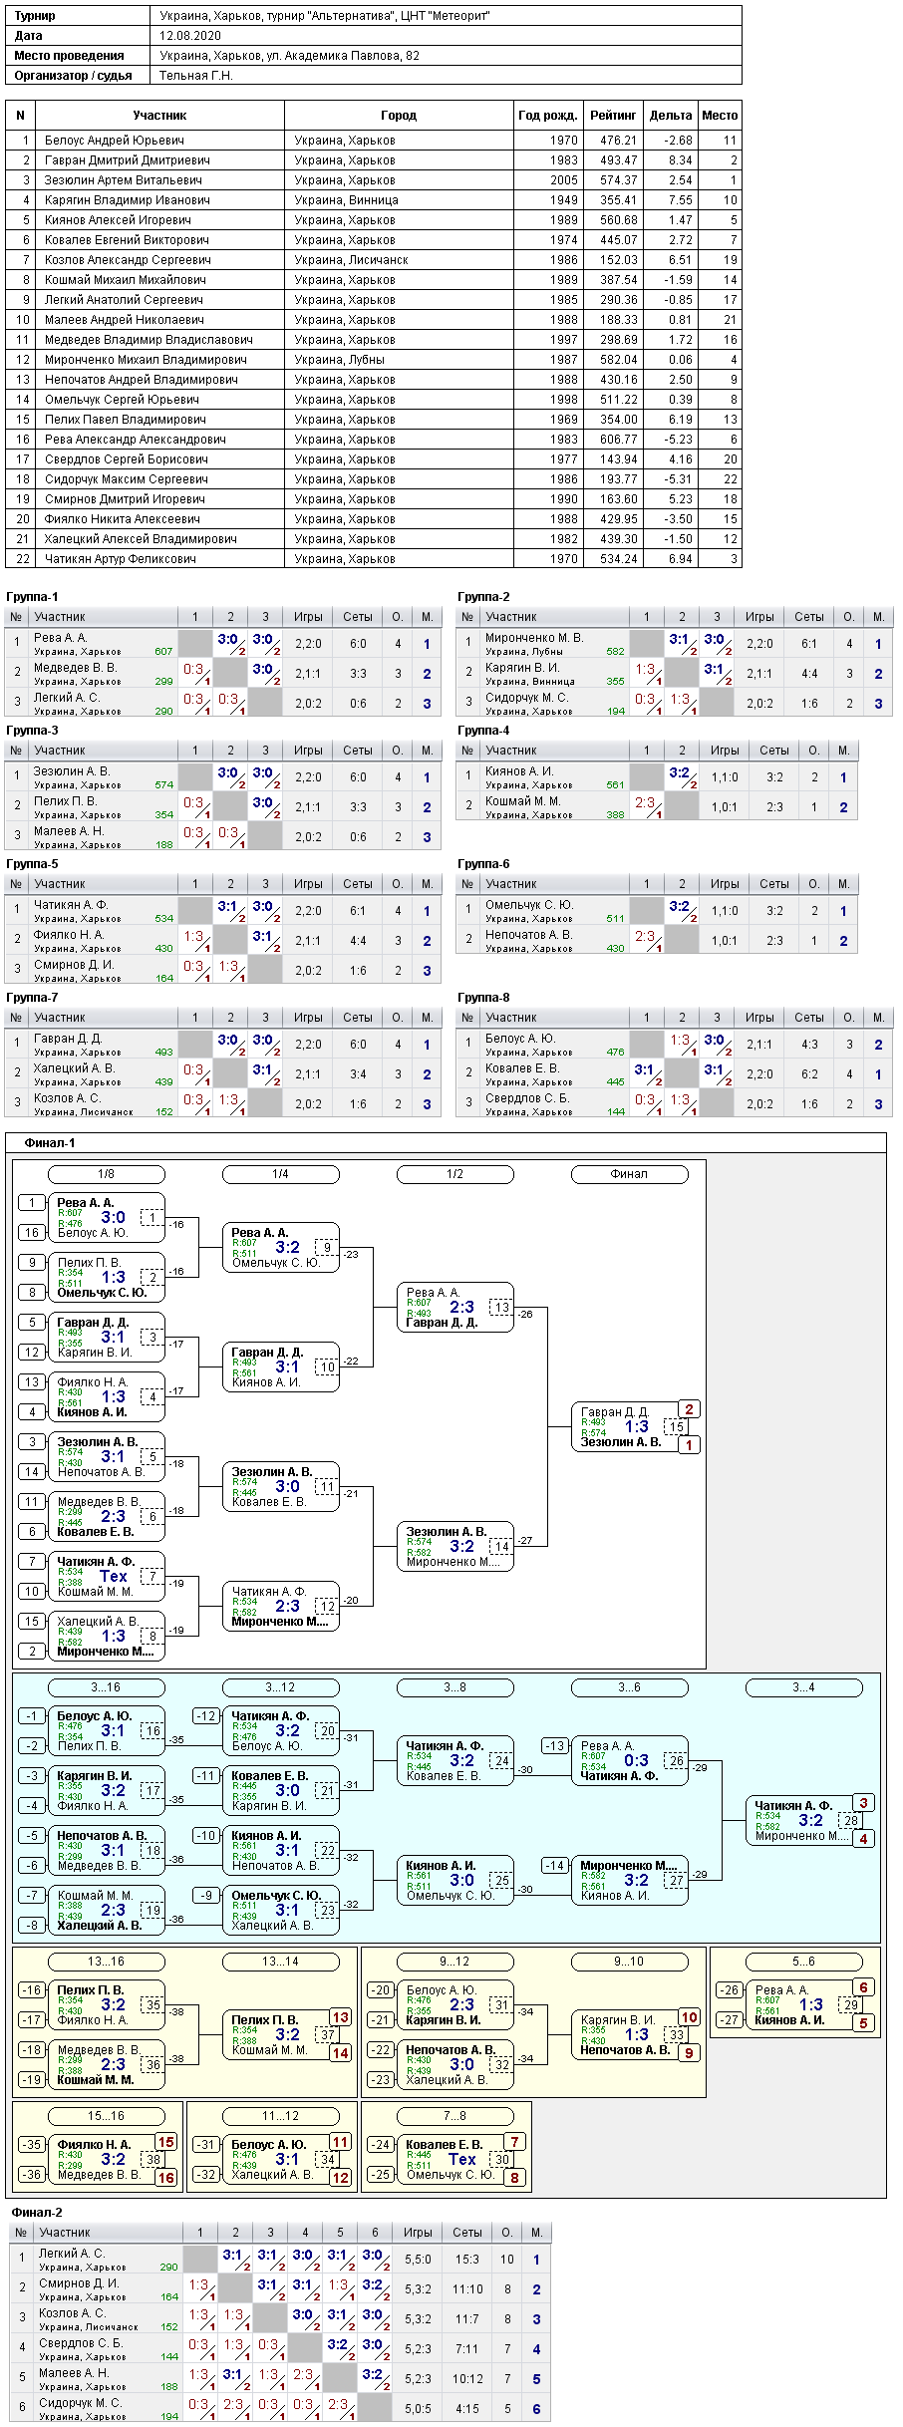This screenshot has height=2427, width=903.
Task: Click the place badge 3 next to Чатикян
Action: point(864,1803)
